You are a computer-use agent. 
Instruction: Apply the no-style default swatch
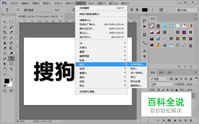point(152,26)
